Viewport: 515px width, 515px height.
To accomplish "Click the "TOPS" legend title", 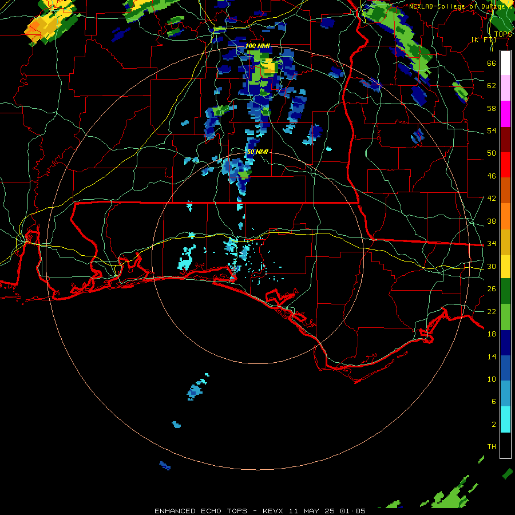I will pyautogui.click(x=503, y=34).
